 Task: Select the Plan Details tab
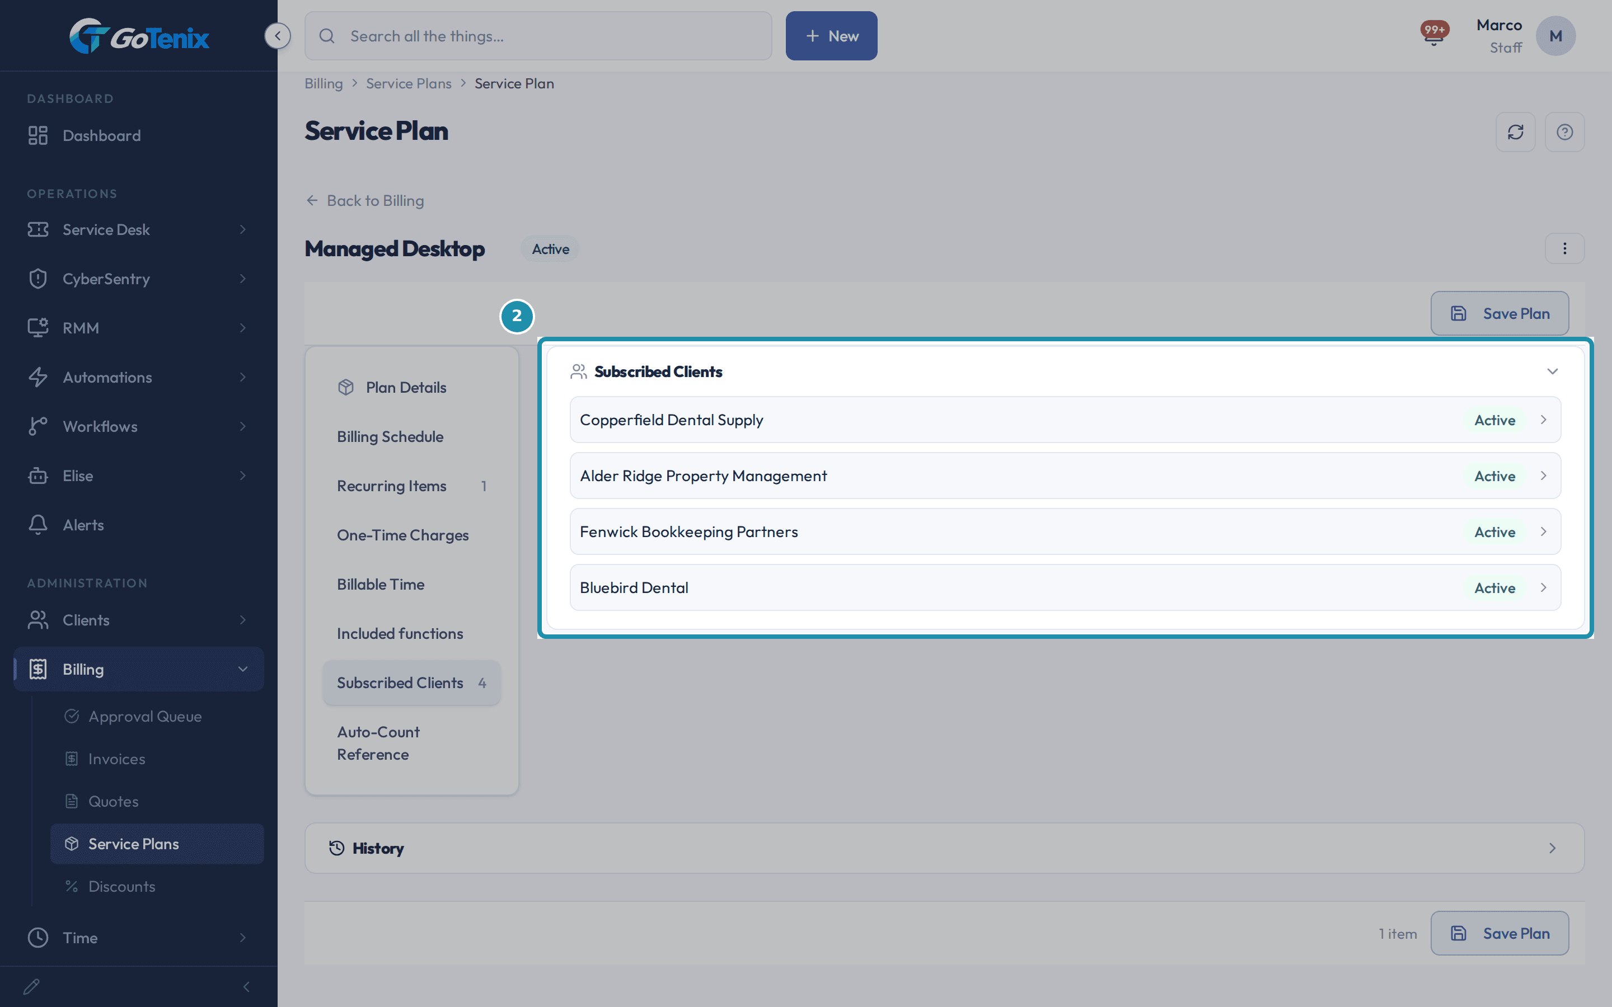[411, 387]
